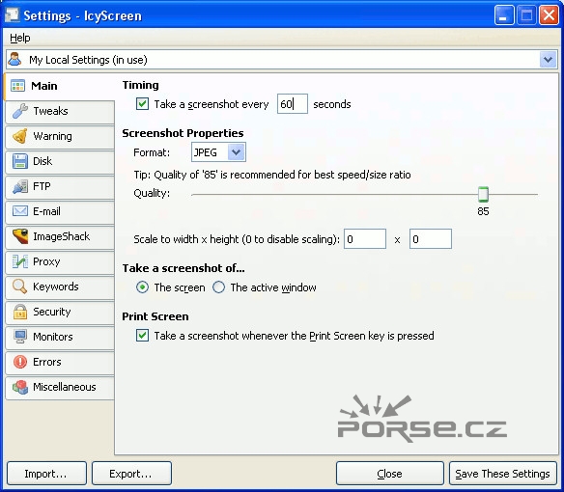The height and width of the screenshot is (492, 564).
Task: Choose The active window radio button
Action: click(218, 287)
